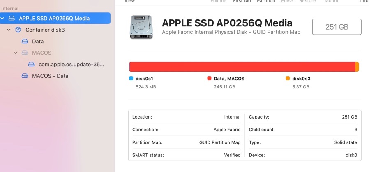
Task: Click the large hard drive image beside the title
Action: [x=141, y=27]
